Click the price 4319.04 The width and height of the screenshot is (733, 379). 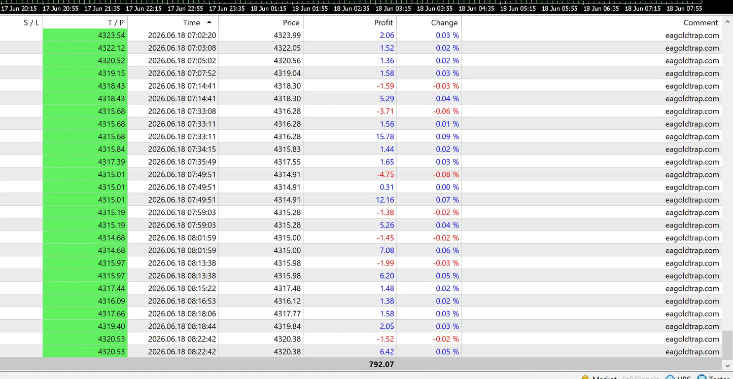pos(287,73)
